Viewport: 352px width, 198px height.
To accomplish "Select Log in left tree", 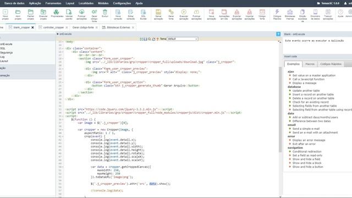I will pos(2,57).
